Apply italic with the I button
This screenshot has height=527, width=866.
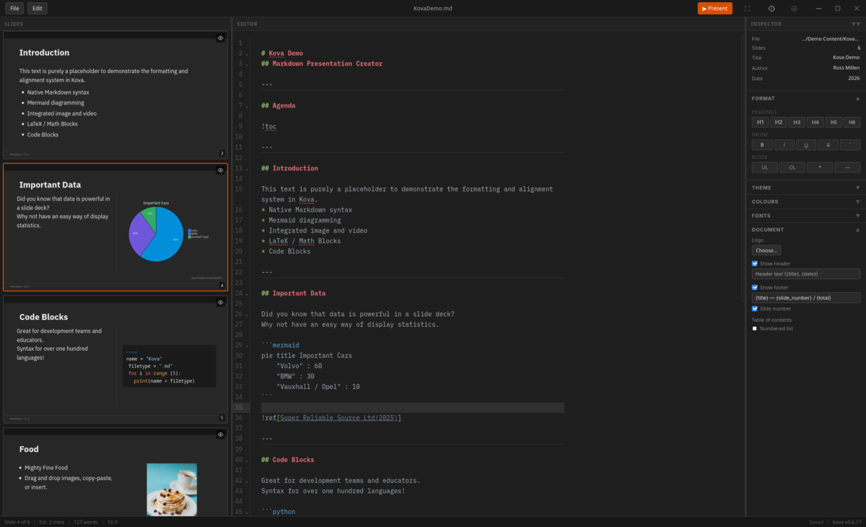[x=784, y=145]
